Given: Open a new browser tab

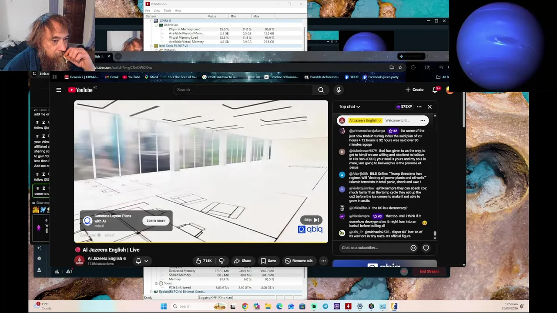Looking at the screenshot, I should pos(118,56).
